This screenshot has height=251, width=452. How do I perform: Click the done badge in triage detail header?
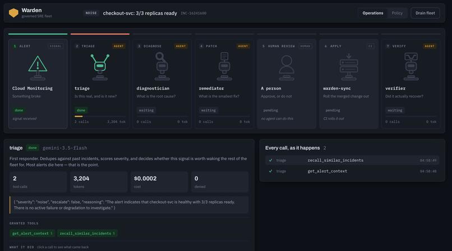coord(33,148)
